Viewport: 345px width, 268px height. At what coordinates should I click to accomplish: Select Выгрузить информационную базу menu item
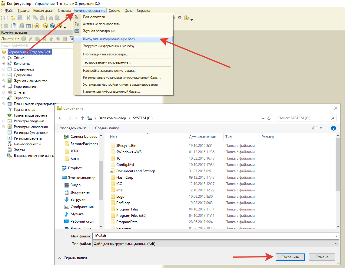click(110, 39)
